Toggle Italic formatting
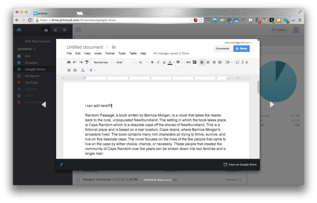317x203 pixels. point(158,62)
